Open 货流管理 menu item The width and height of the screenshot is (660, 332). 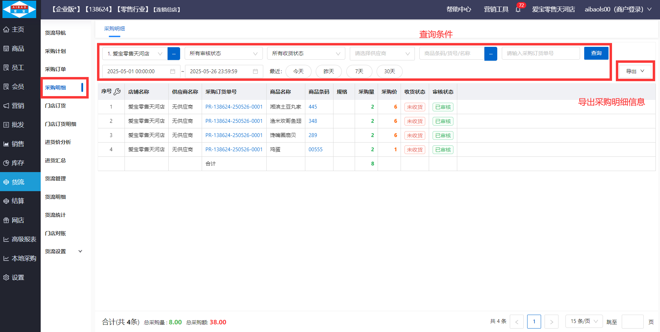coord(55,179)
